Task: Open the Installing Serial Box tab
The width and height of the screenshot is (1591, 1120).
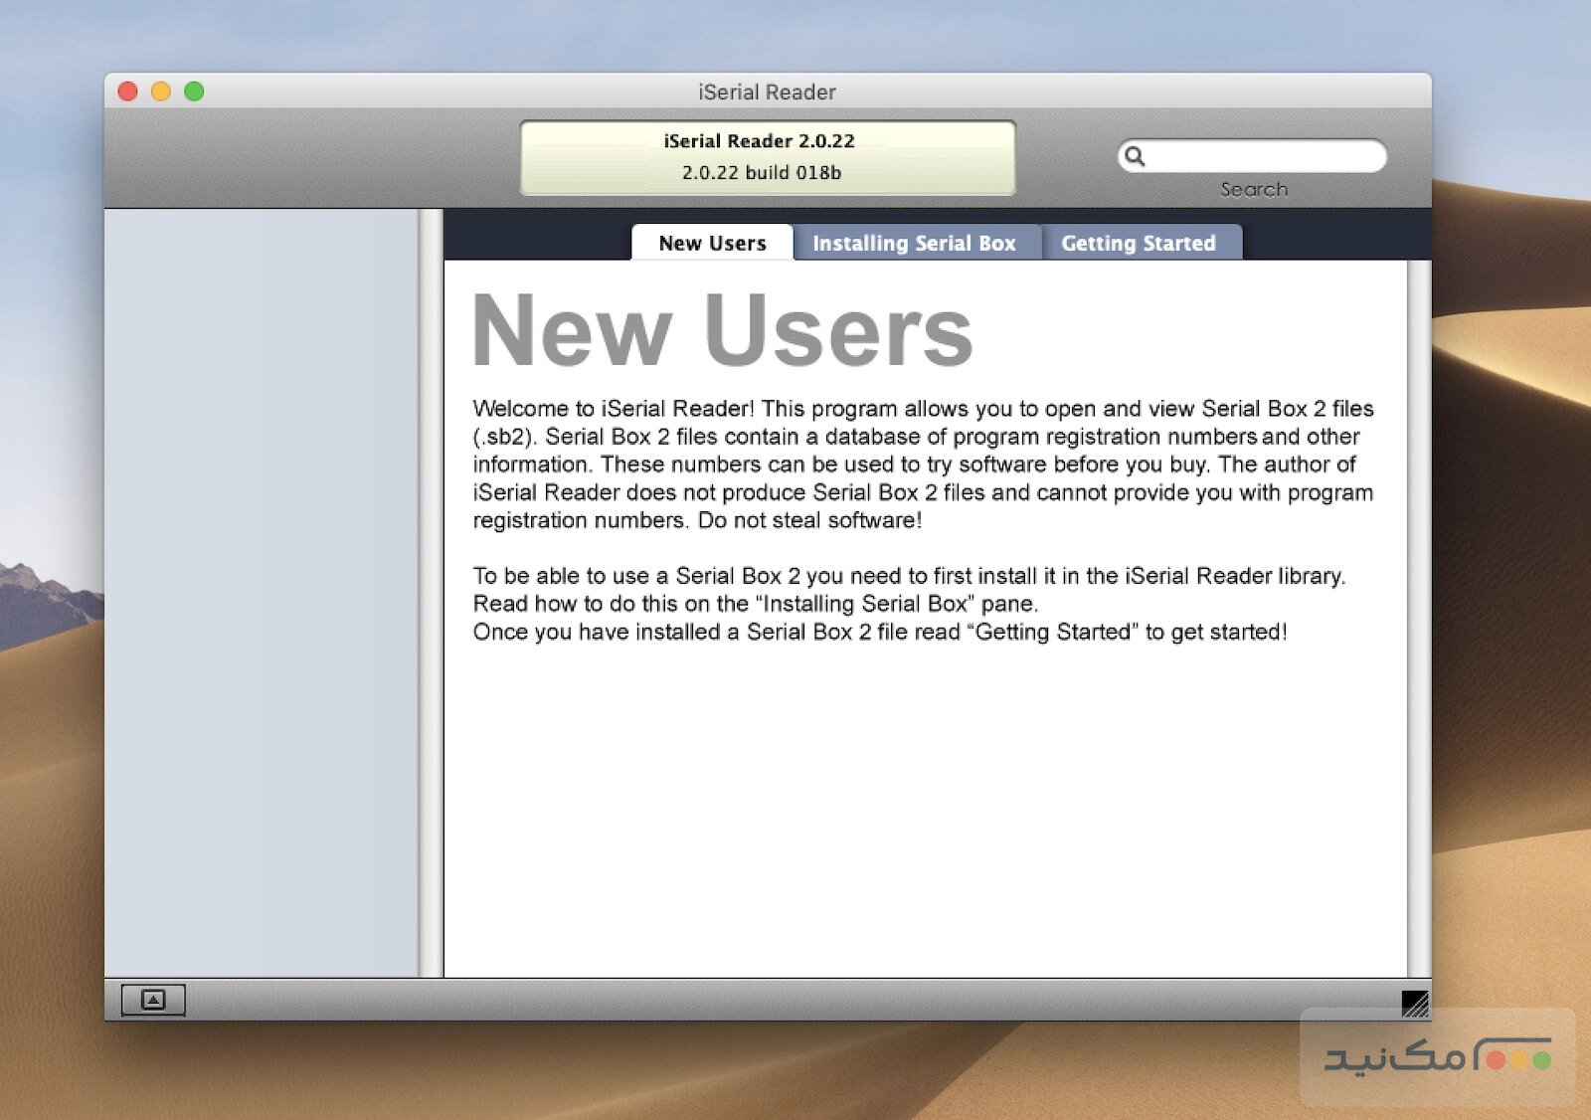Action: (x=914, y=243)
